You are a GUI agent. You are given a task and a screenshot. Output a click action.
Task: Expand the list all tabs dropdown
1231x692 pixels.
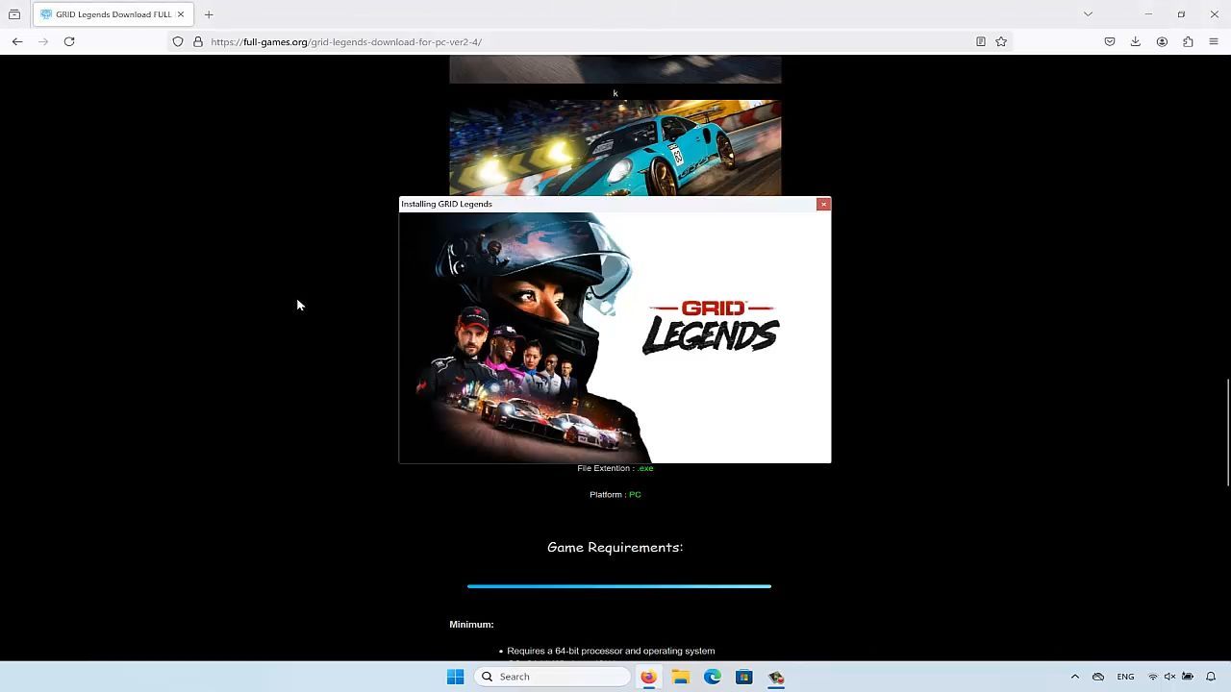pos(1088,14)
